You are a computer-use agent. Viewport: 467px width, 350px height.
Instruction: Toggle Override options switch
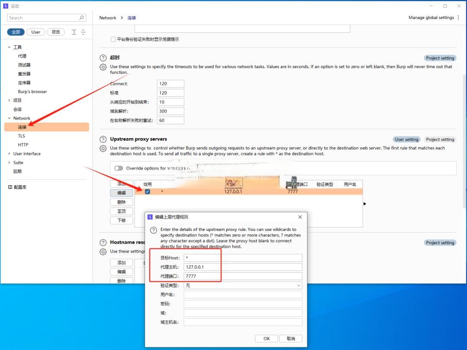pyautogui.click(x=118, y=168)
